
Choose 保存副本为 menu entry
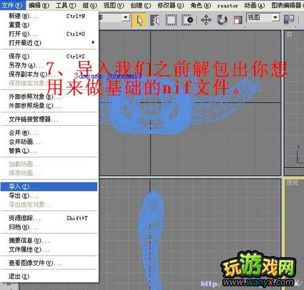(49, 74)
